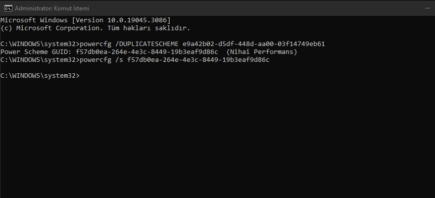Click the GUID starting with e9a42b02

click(x=253, y=44)
